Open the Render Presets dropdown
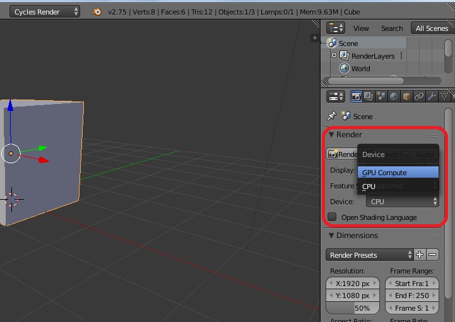Image resolution: width=455 pixels, height=322 pixels. coord(370,255)
